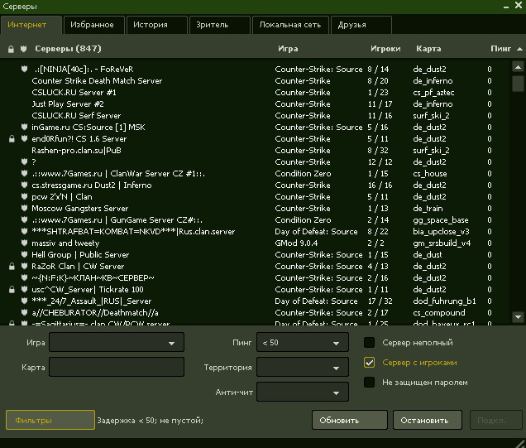Click the Обновить button

click(350, 420)
